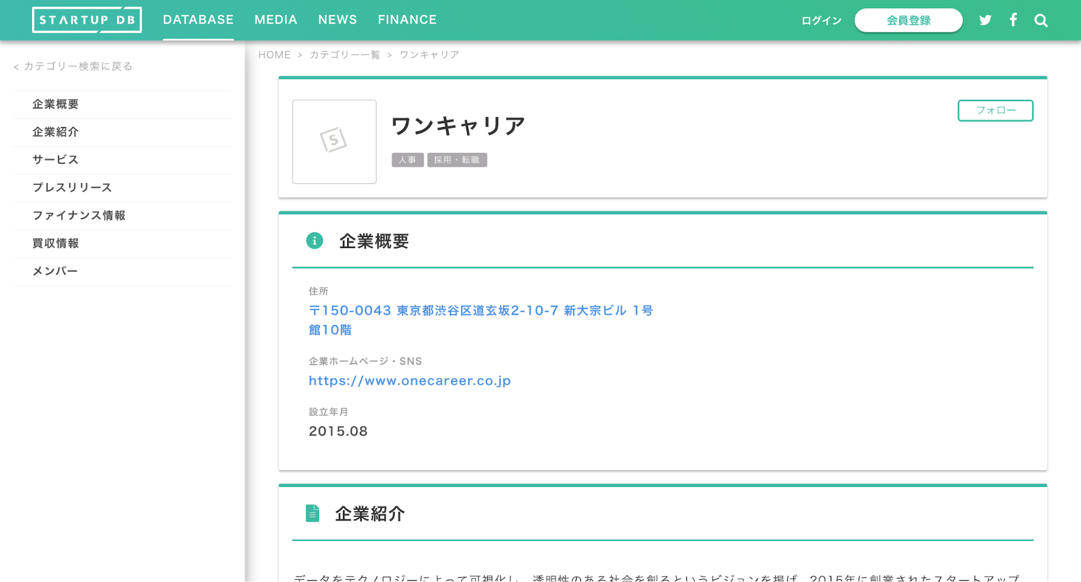Click the STARTUP DB logo
This screenshot has width=1081, height=582.
coord(87,20)
